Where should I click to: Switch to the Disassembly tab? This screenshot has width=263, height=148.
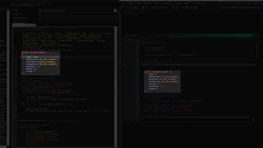[x=30, y=25]
